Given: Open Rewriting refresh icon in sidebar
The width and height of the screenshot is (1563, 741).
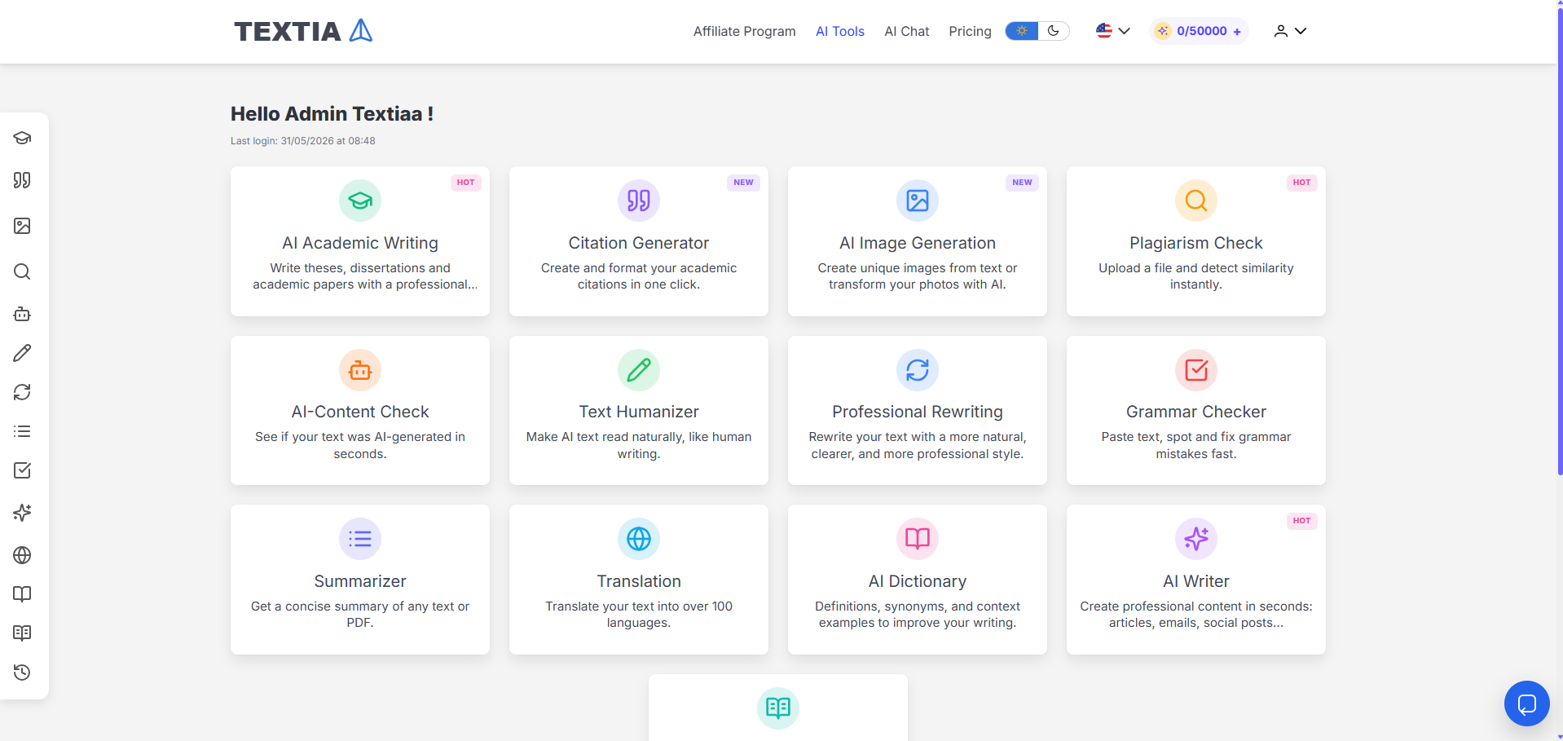Looking at the screenshot, I should [x=22, y=392].
